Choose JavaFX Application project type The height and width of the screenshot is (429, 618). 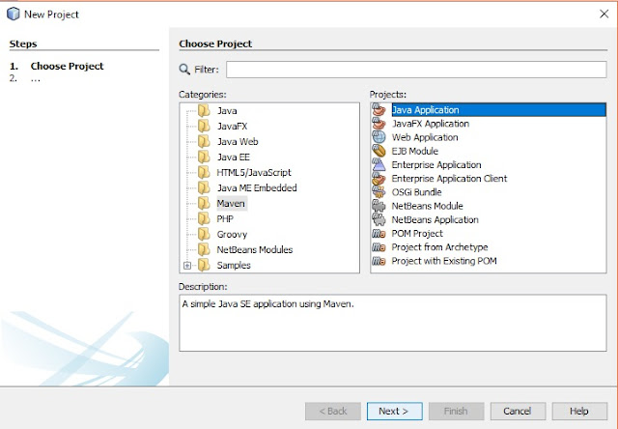(431, 124)
